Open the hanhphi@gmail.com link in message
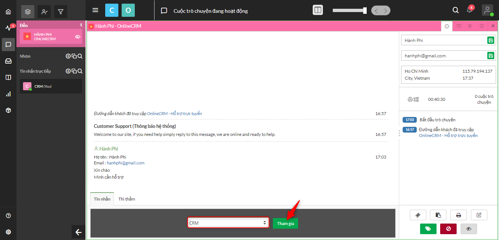499x240 pixels. pos(126,163)
